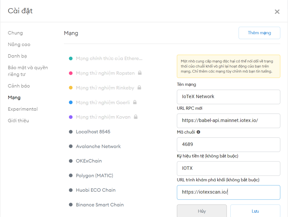Select Mạng chính thức của Ethereum network

coord(109,59)
